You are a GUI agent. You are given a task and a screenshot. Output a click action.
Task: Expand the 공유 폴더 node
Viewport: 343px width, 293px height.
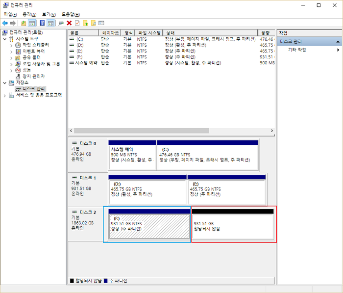[11, 58]
